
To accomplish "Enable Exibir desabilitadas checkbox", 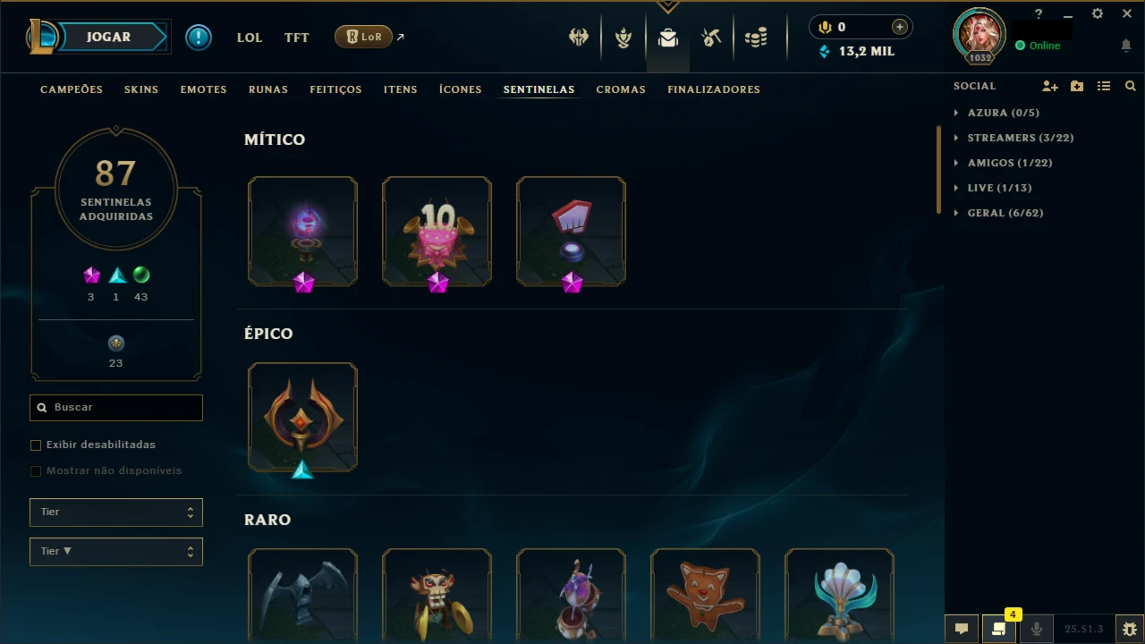I will click(x=36, y=445).
